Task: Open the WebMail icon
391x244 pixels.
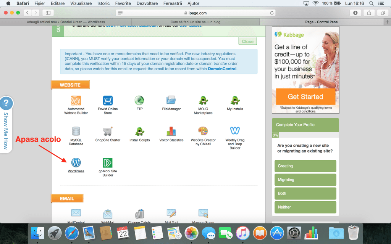Action: pyautogui.click(x=108, y=213)
